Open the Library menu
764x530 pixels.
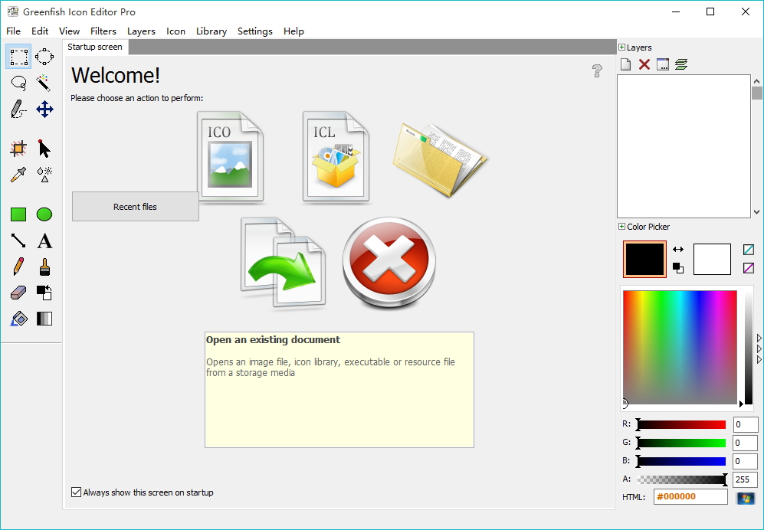click(x=211, y=31)
